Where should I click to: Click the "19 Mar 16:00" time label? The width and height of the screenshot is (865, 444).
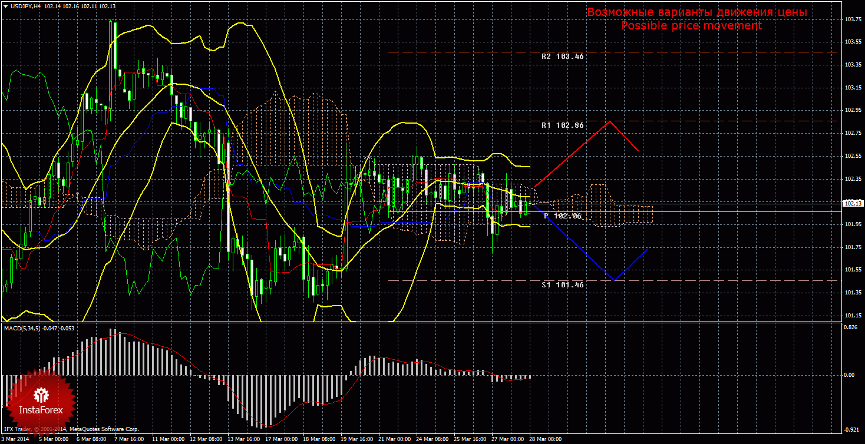pos(356,439)
